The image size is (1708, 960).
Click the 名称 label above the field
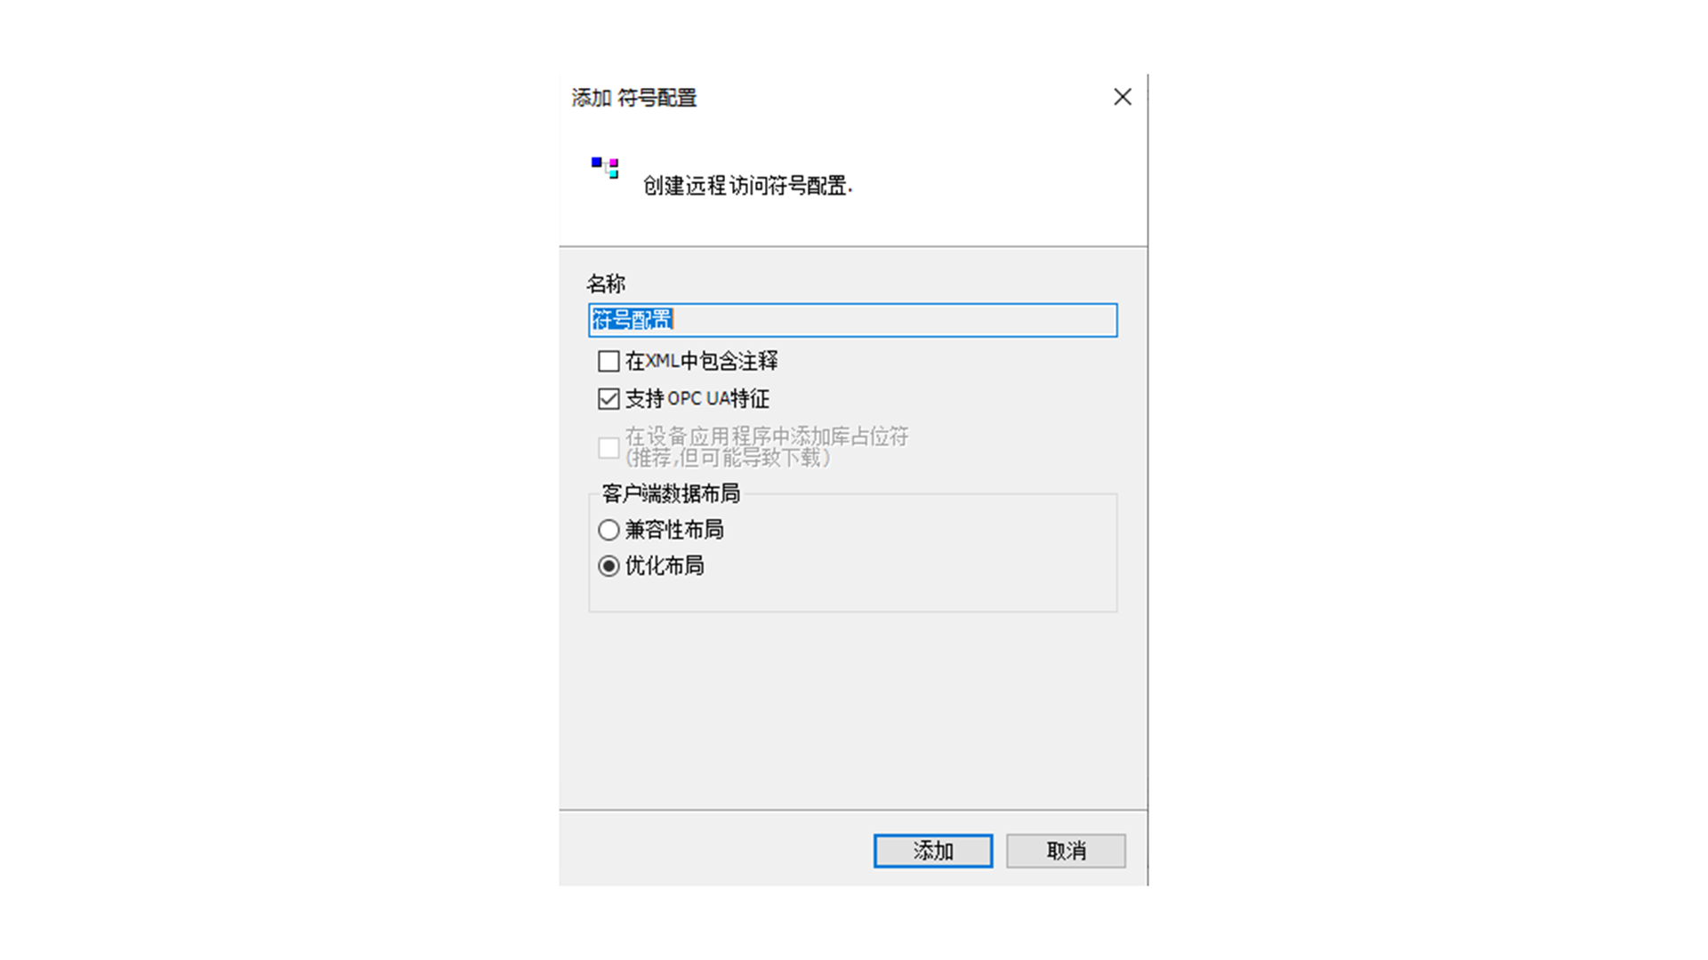coord(606,284)
